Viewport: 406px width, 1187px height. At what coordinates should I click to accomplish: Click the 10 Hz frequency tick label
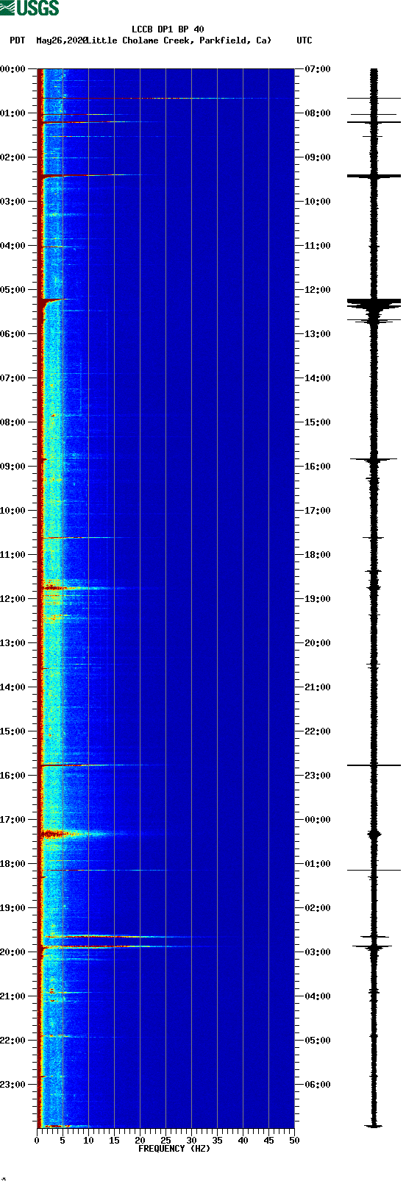(x=88, y=1141)
